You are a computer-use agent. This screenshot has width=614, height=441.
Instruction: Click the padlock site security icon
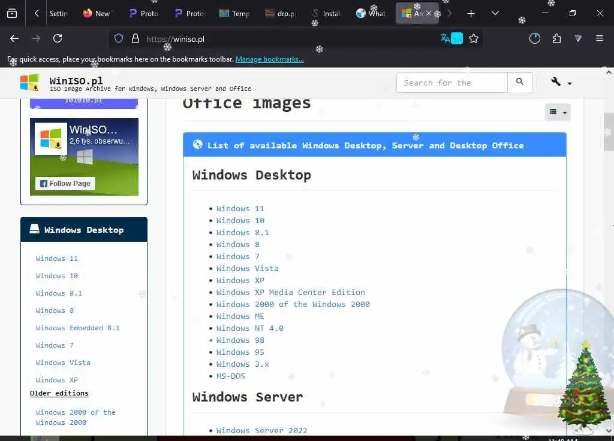(136, 39)
